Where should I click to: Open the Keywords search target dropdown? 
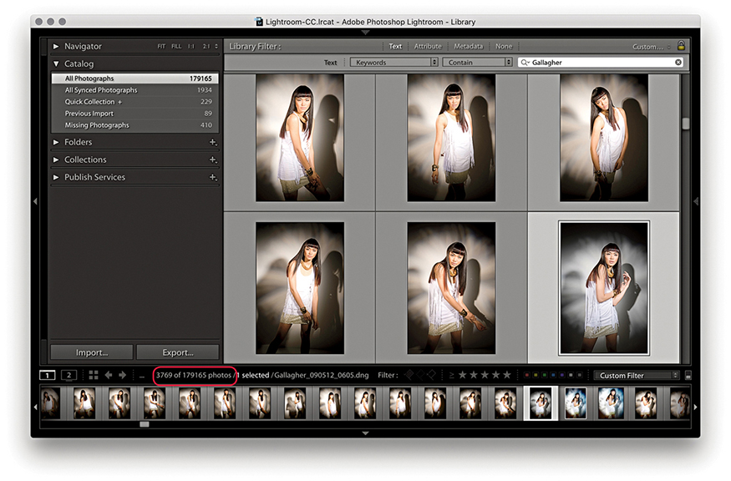tap(393, 63)
